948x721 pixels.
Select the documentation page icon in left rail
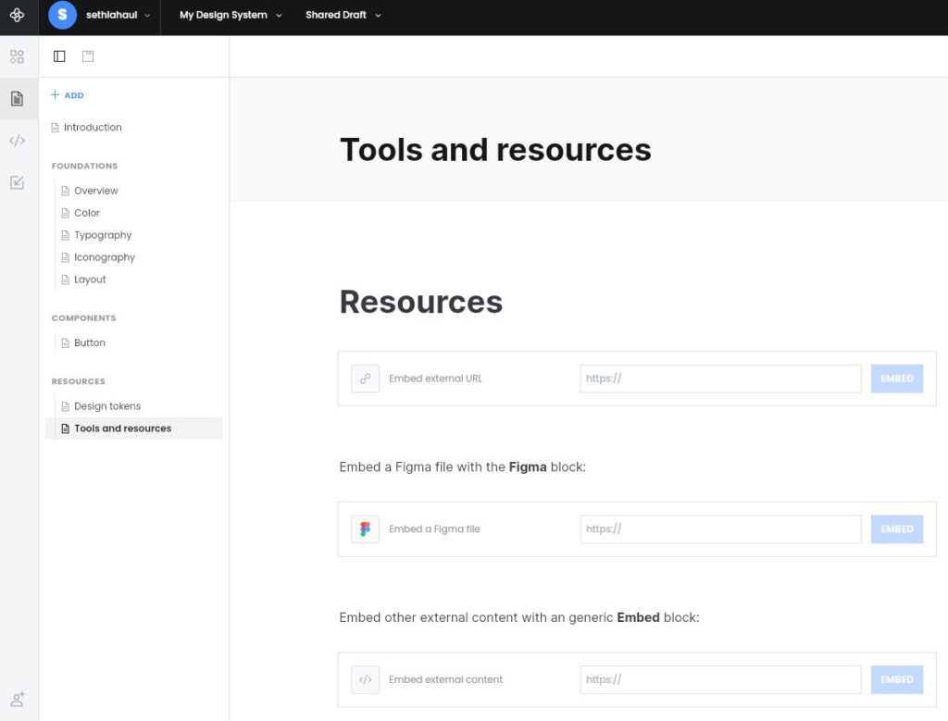tap(17, 98)
